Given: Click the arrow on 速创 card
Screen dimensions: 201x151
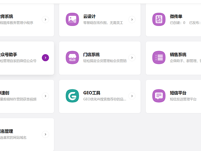Looking at the screenshot, I should 45,96.
